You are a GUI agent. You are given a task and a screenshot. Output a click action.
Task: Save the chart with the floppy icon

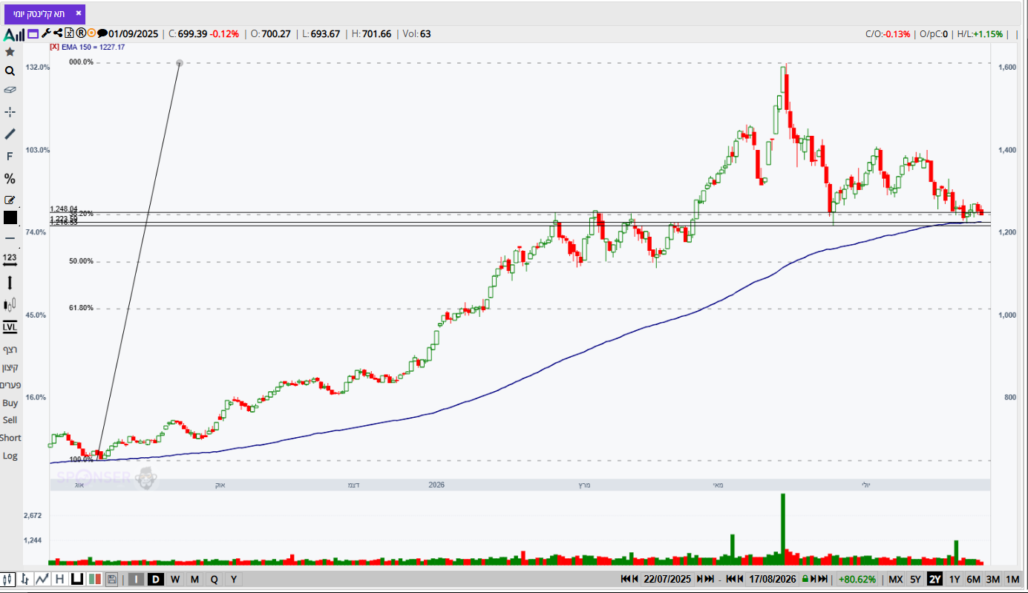coord(112,579)
